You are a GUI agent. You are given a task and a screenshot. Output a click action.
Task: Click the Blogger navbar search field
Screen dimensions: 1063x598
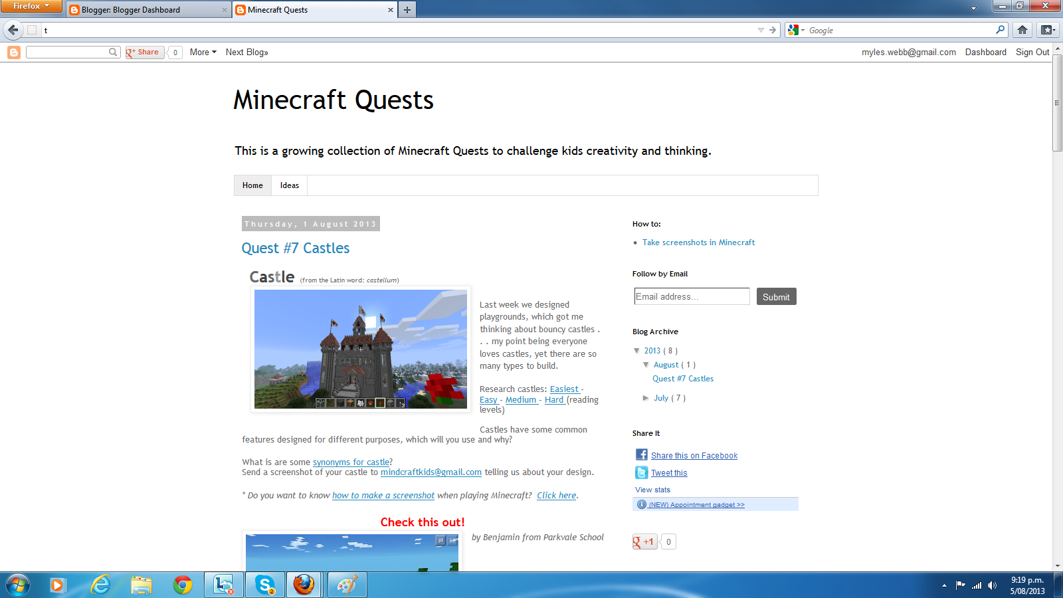[66, 52]
